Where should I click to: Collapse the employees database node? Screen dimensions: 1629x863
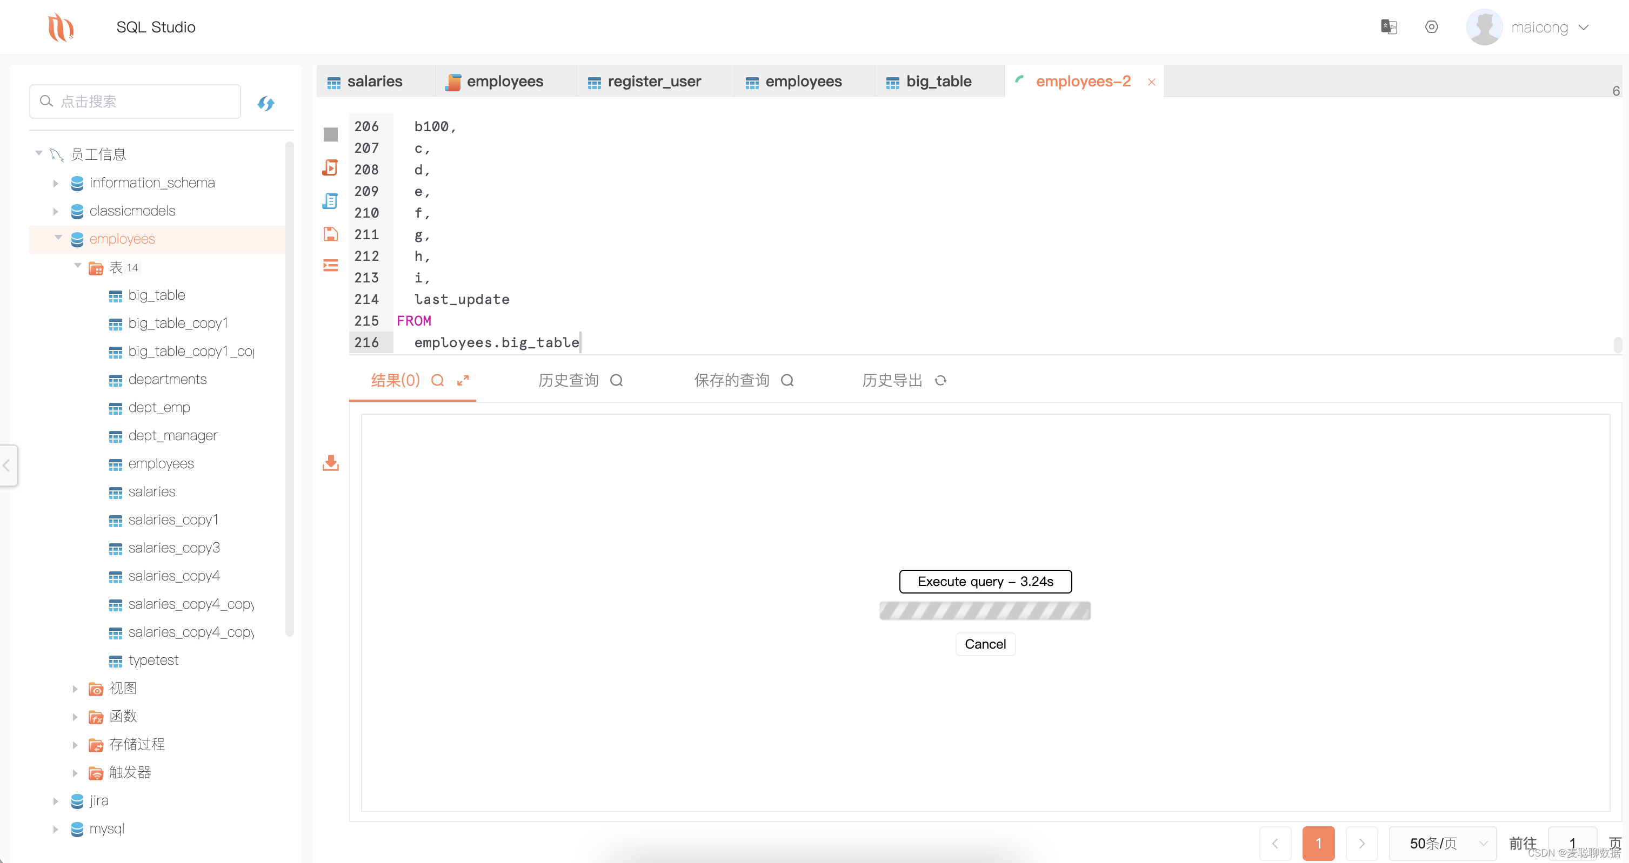(x=58, y=238)
